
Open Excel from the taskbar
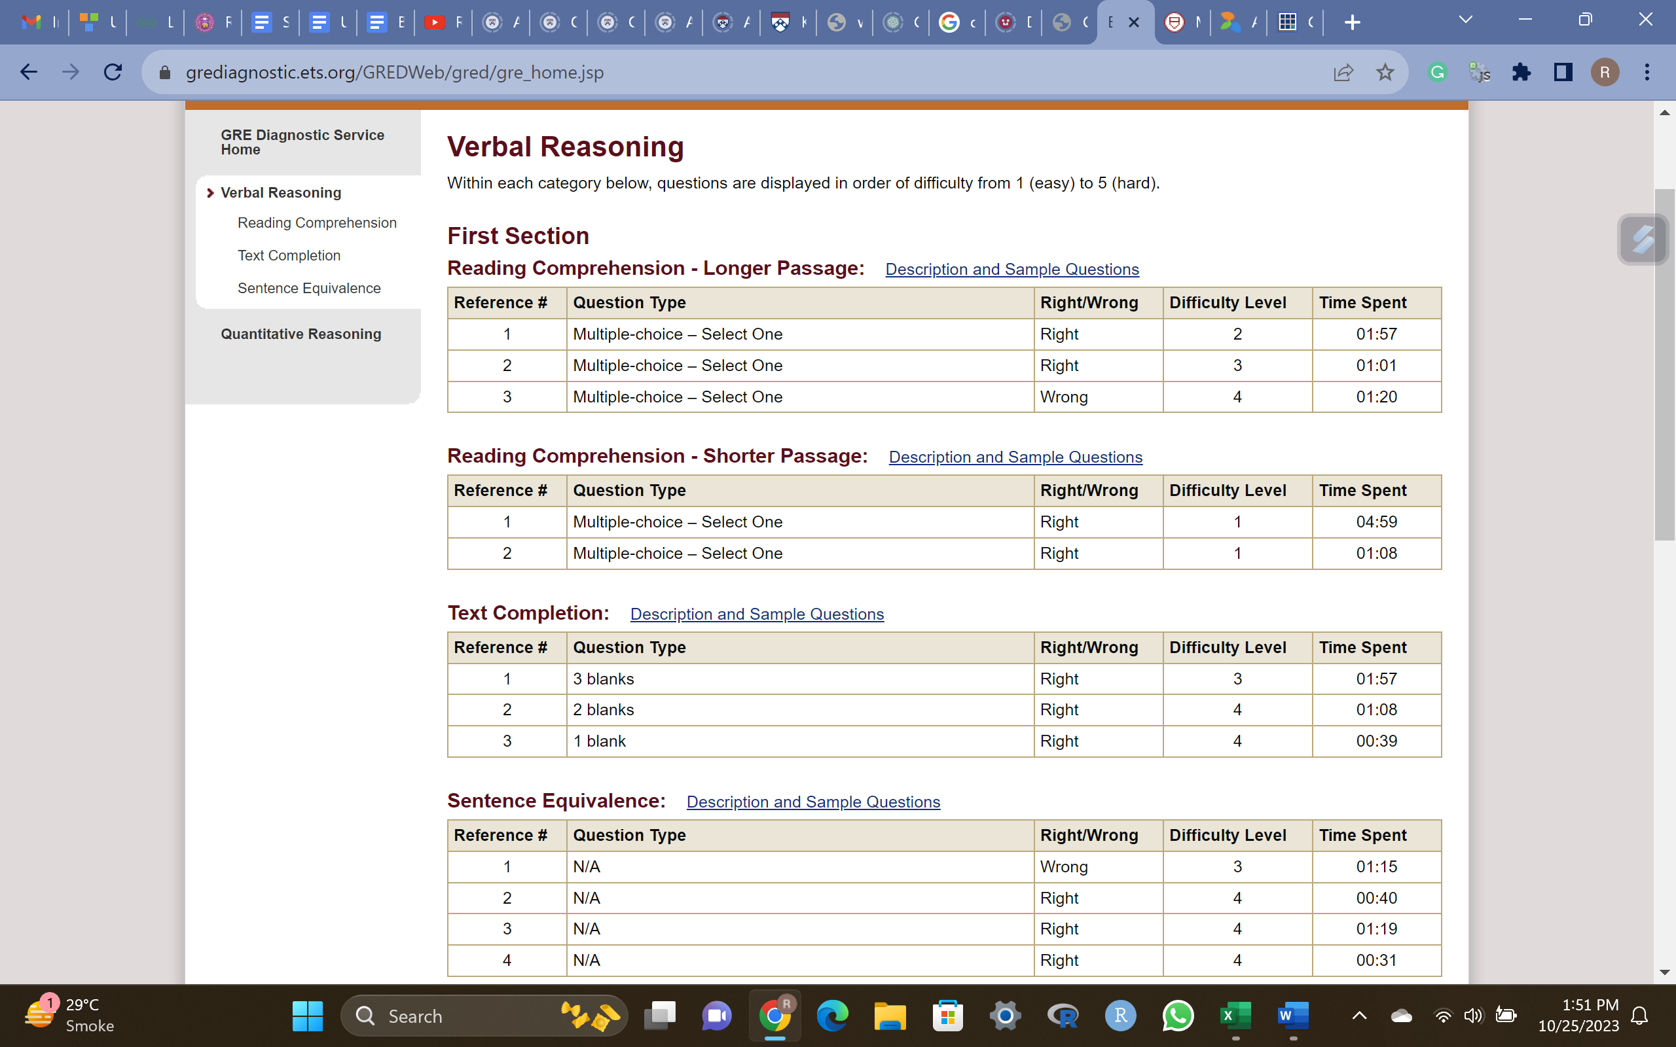coord(1235,1016)
